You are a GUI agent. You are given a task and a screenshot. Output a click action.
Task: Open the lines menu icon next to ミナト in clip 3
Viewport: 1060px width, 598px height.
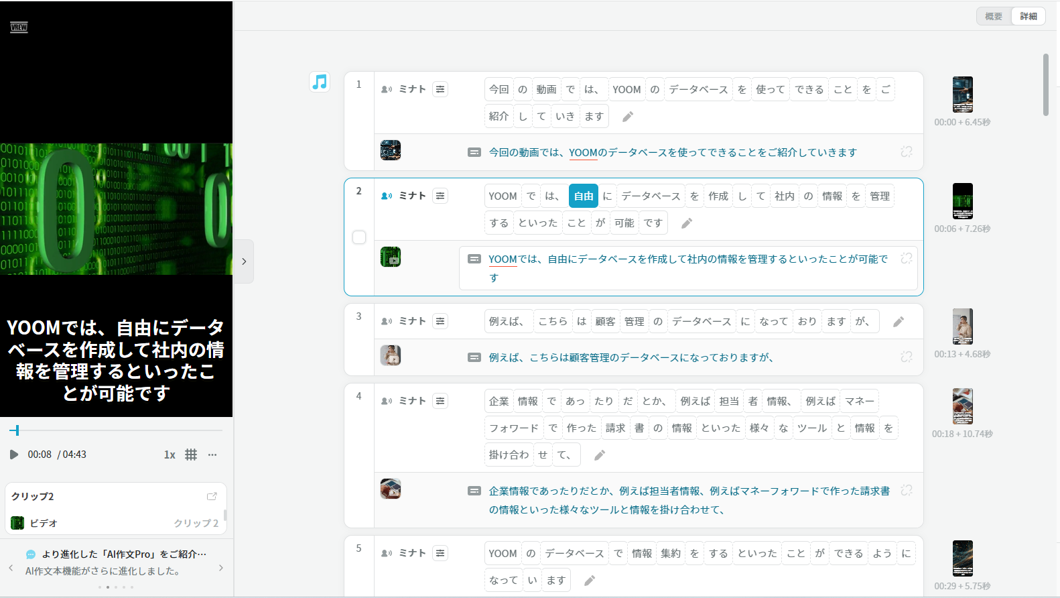coord(440,321)
